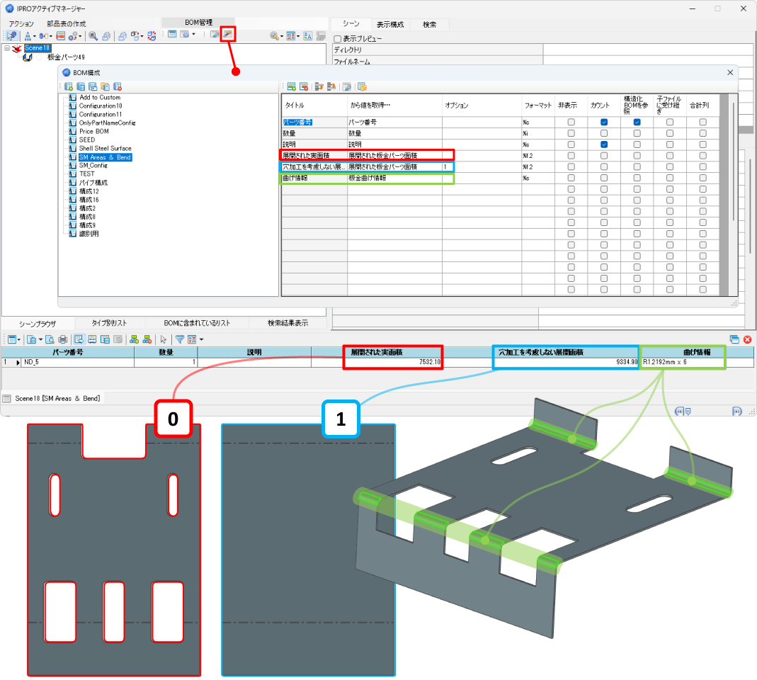Switch to the BOMに含まれているリスト tab
The image size is (757, 680).
tap(197, 322)
